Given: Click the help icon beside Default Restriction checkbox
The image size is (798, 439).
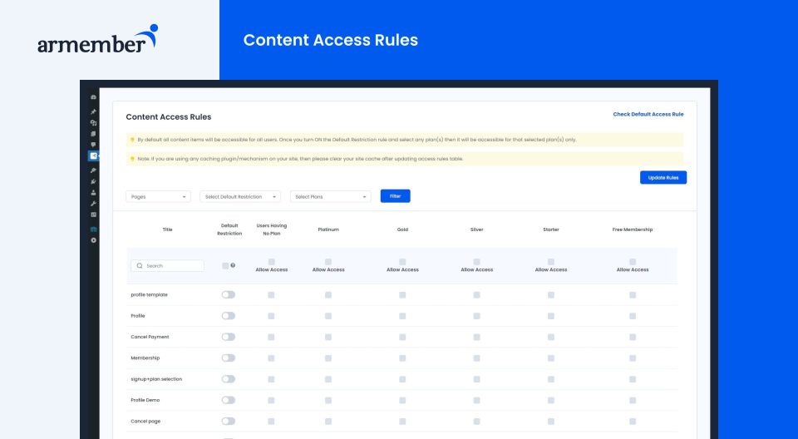Looking at the screenshot, I should click(x=233, y=265).
